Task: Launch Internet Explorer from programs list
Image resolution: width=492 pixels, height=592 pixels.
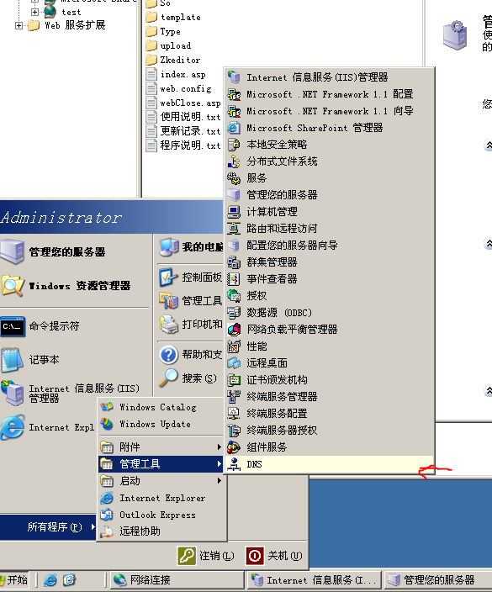Action: (x=161, y=498)
